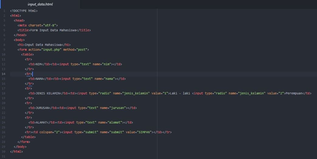Image resolution: width=317 pixels, height=159 pixels.
Task: Click the closing form tag
Action: point(24,142)
